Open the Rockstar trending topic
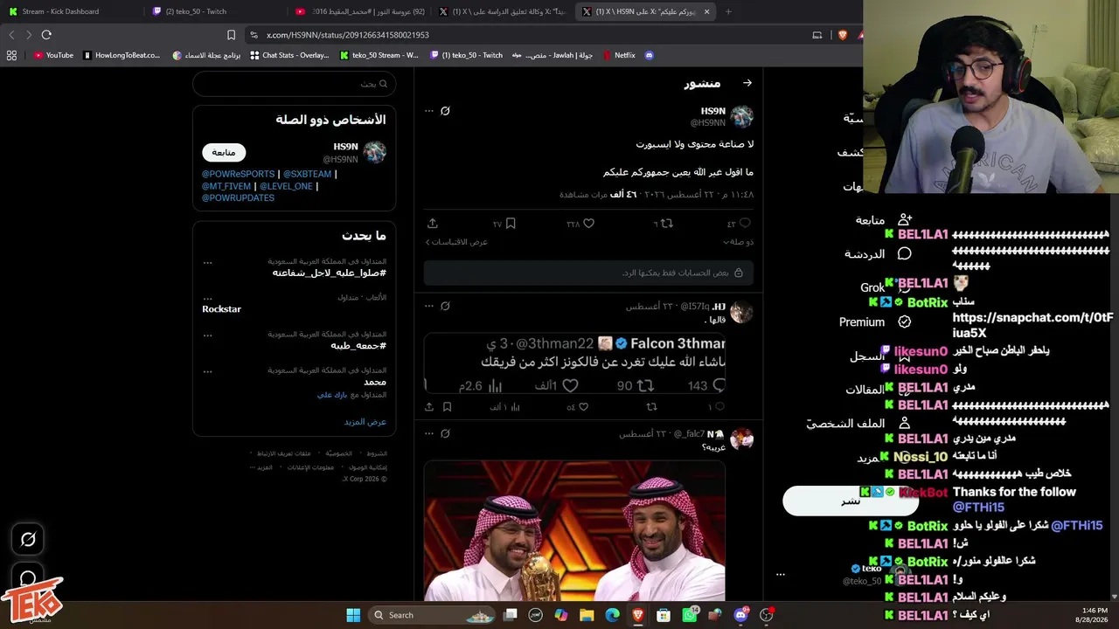 (x=221, y=309)
